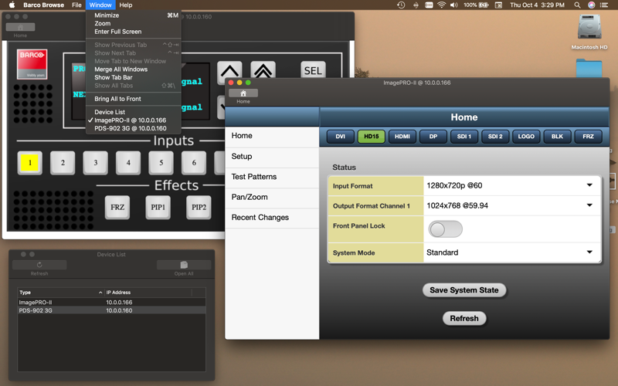Open the File menu
This screenshot has width=618, height=386.
pyautogui.click(x=76, y=5)
